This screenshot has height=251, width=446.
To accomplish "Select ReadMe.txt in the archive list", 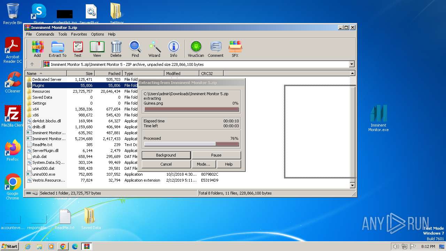I will (42, 145).
